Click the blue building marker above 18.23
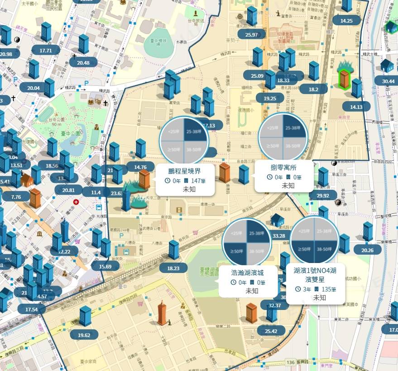 click(174, 250)
